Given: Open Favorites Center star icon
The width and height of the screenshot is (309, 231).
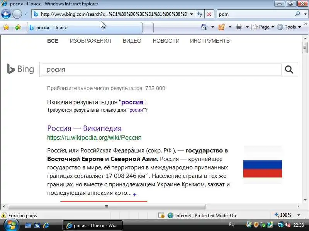Looking at the screenshot, I should click(x=6, y=27).
